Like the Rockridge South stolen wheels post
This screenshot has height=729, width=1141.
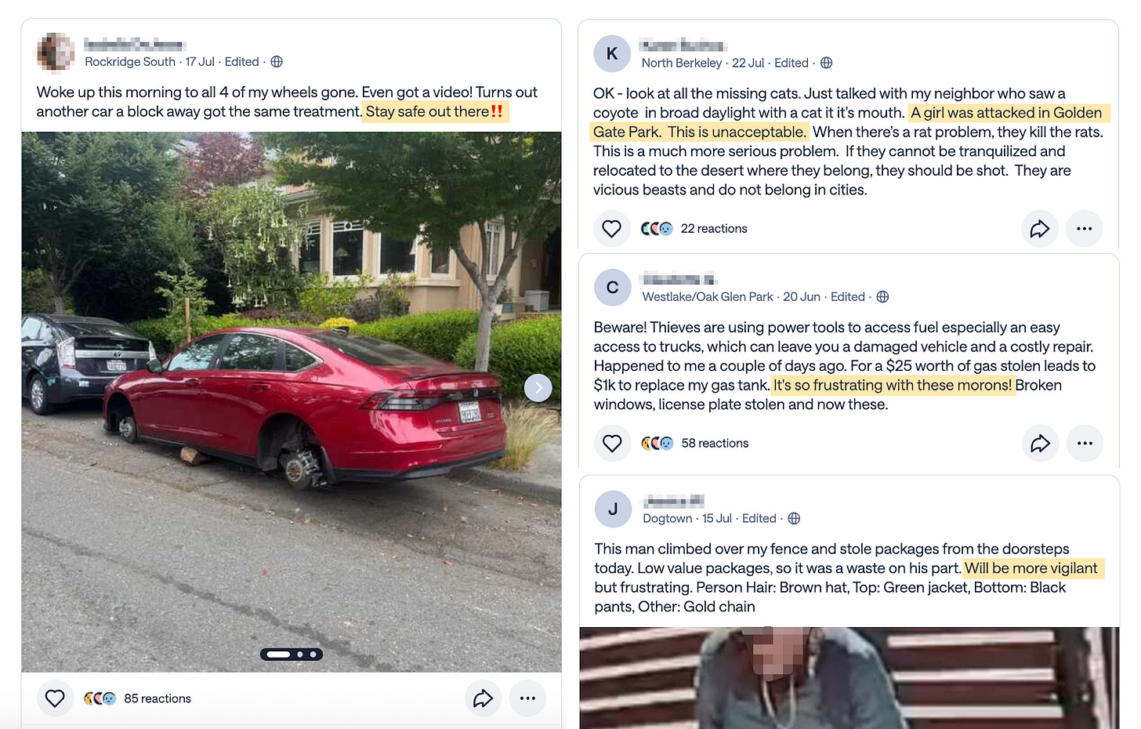point(55,698)
